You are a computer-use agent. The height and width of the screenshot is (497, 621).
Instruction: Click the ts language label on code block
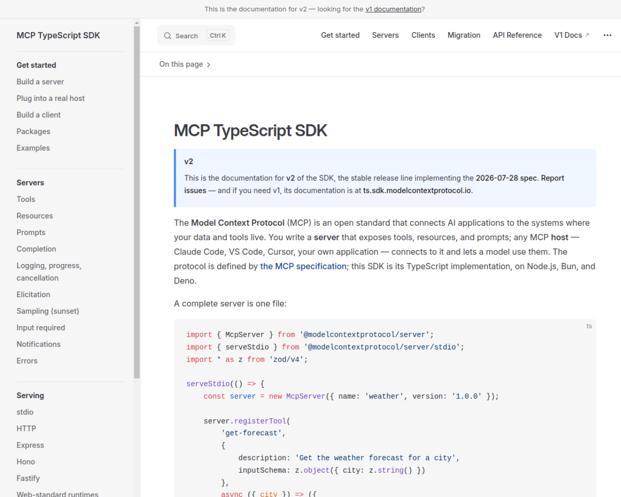pos(589,326)
